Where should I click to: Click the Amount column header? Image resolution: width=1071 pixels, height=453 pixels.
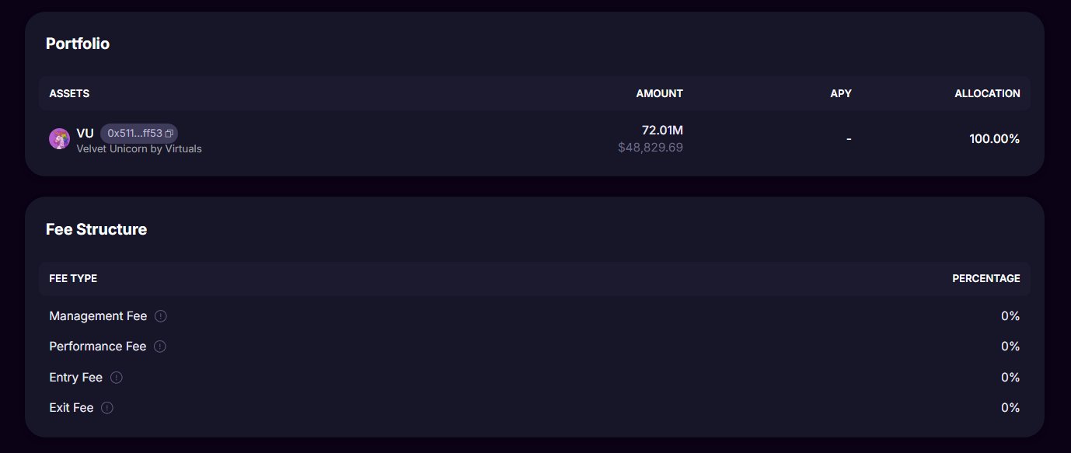click(x=659, y=93)
